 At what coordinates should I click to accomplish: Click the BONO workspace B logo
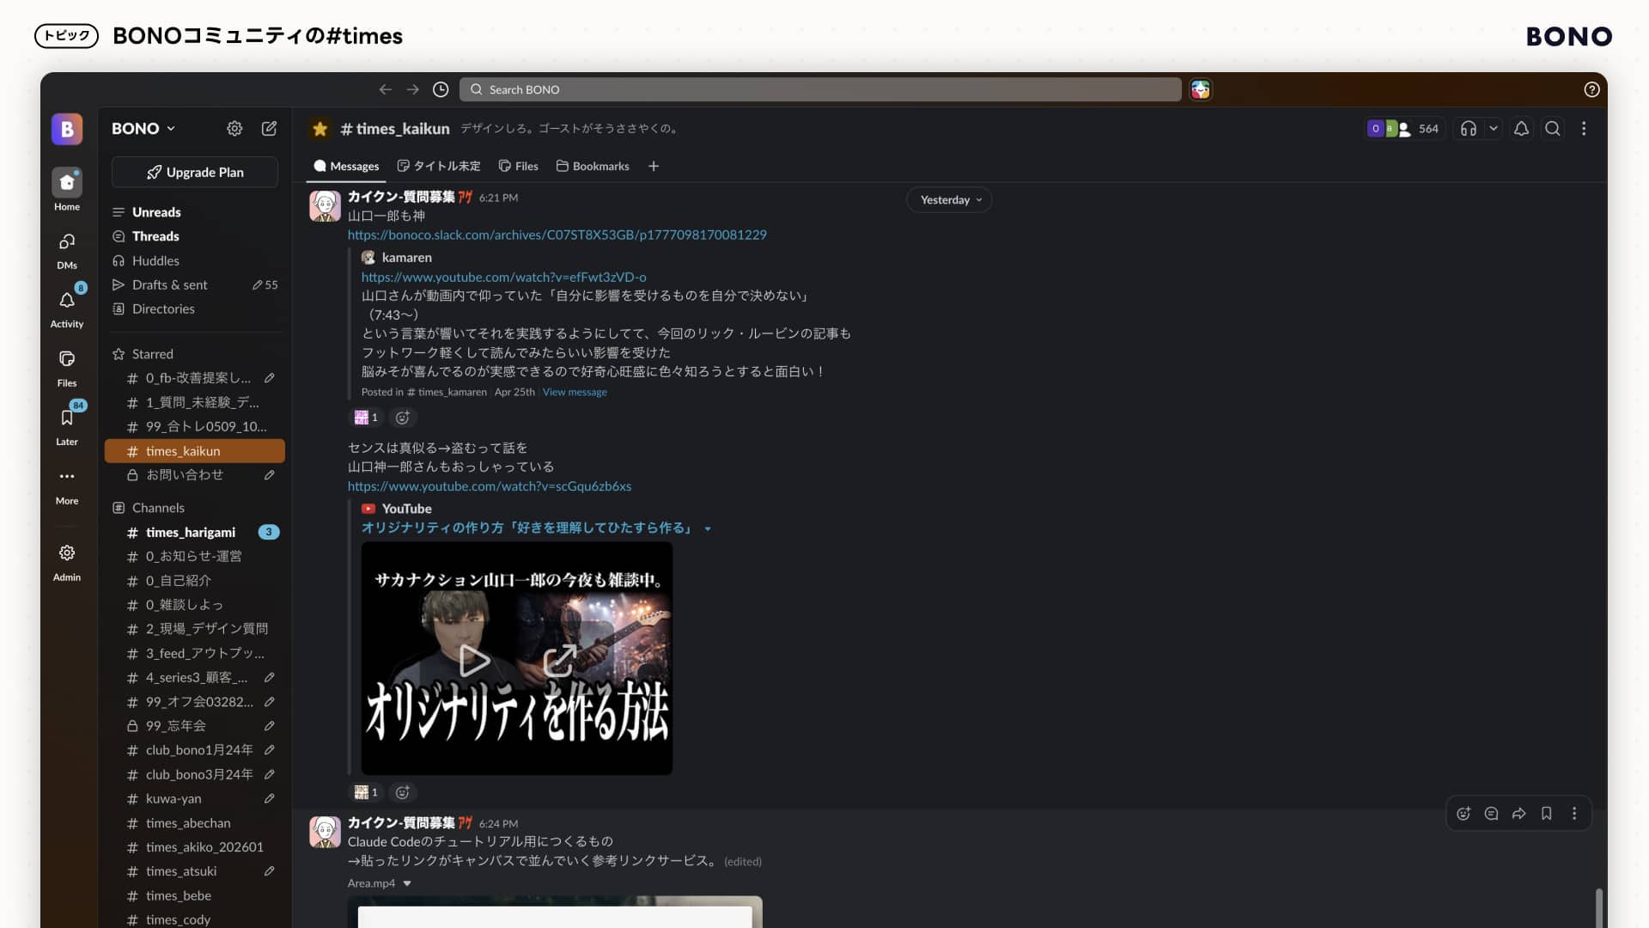pos(67,129)
